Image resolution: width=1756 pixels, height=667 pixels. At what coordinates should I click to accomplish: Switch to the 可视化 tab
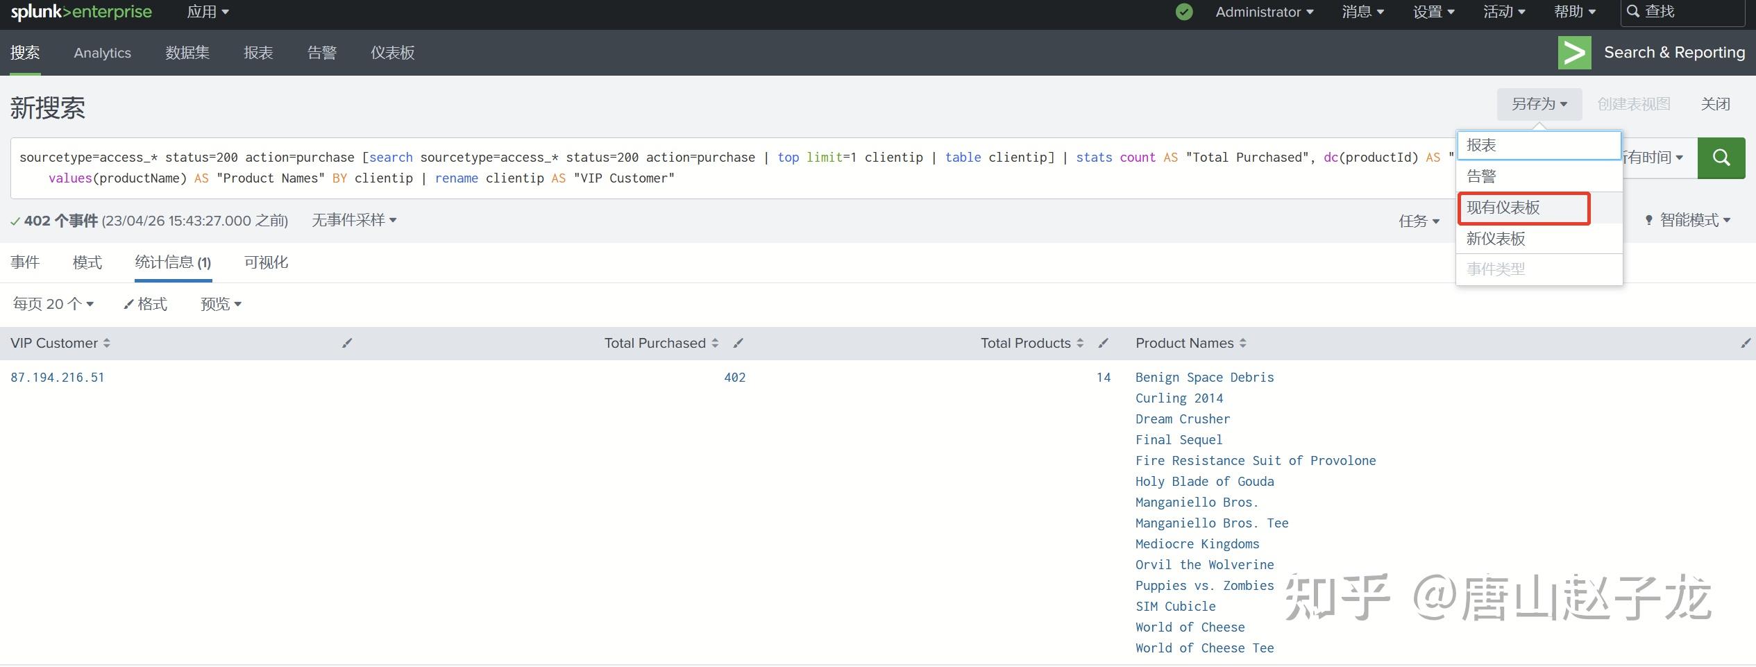click(265, 262)
